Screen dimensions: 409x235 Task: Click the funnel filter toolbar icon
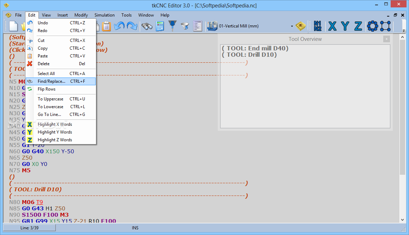[185, 26]
